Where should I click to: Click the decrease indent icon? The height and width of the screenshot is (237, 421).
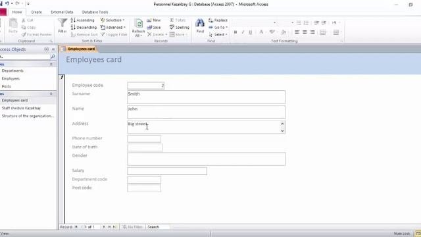coord(316,23)
